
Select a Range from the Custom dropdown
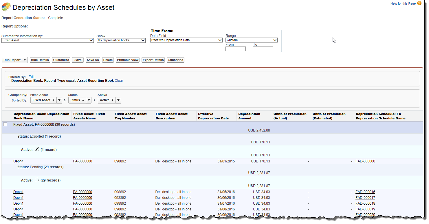pyautogui.click(x=251, y=40)
